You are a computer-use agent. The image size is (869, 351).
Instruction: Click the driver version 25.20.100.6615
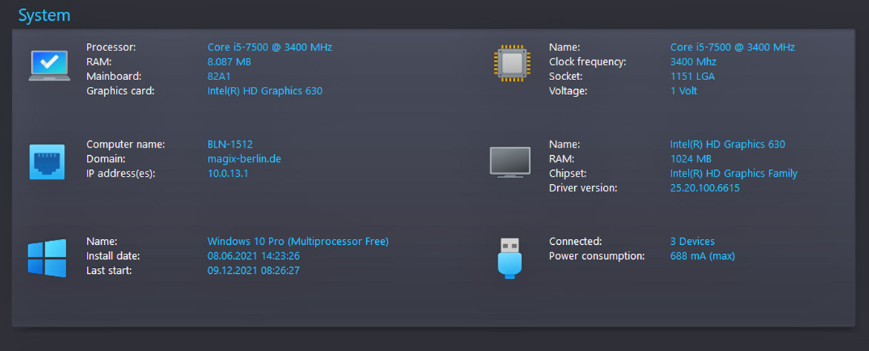705,188
